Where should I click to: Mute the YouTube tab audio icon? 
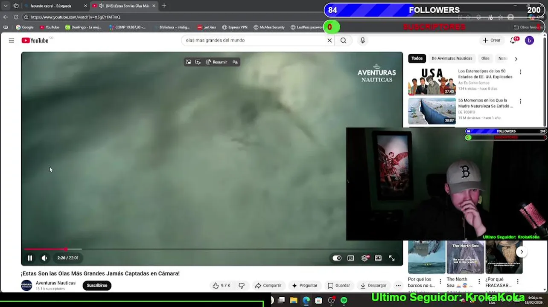pos(101,6)
